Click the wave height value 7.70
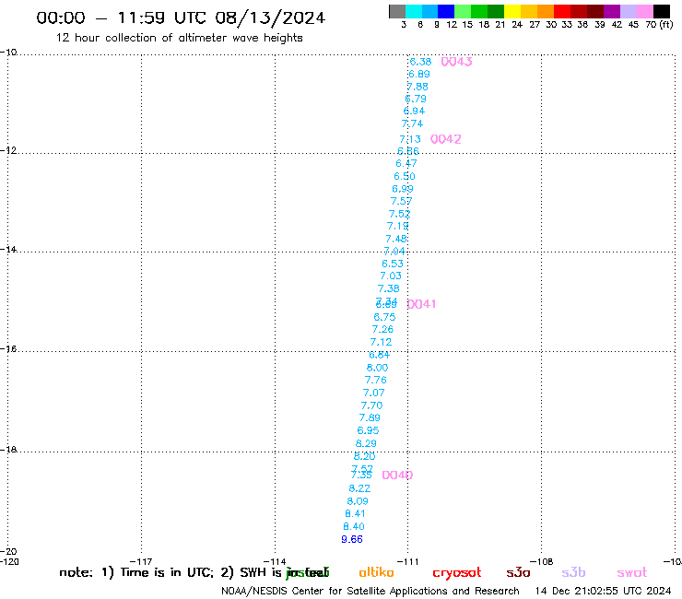This screenshot has height=599, width=682. (x=372, y=405)
